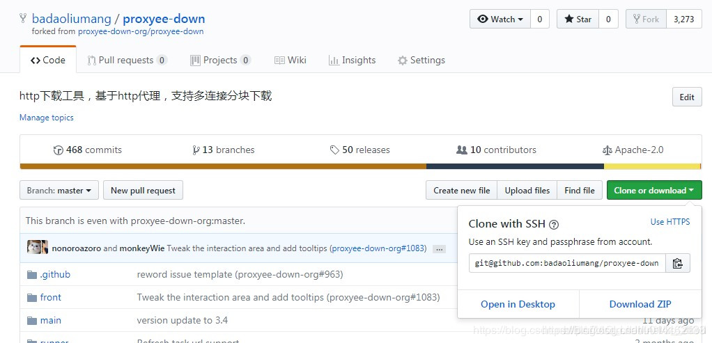Click Download ZIP
Viewport: 712px width, 343px height.
click(640, 305)
